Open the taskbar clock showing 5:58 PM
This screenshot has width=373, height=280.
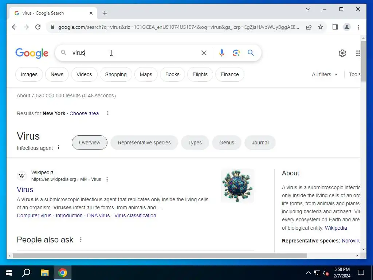point(342,273)
